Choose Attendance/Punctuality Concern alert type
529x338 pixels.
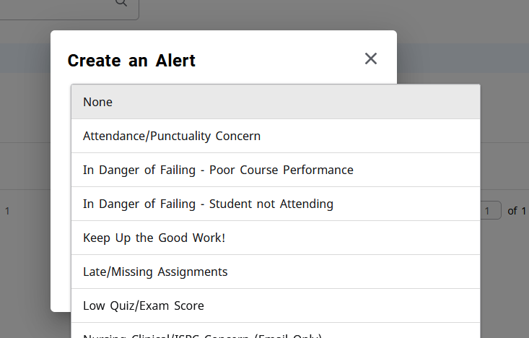click(x=275, y=136)
